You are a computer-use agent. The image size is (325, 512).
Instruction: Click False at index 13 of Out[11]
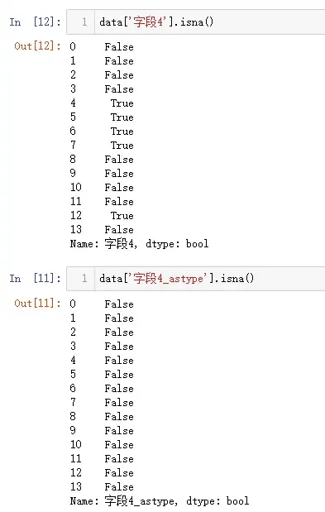pos(119,487)
